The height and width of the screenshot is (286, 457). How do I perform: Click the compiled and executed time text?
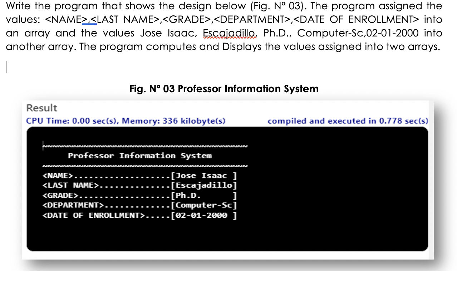pyautogui.click(x=348, y=120)
